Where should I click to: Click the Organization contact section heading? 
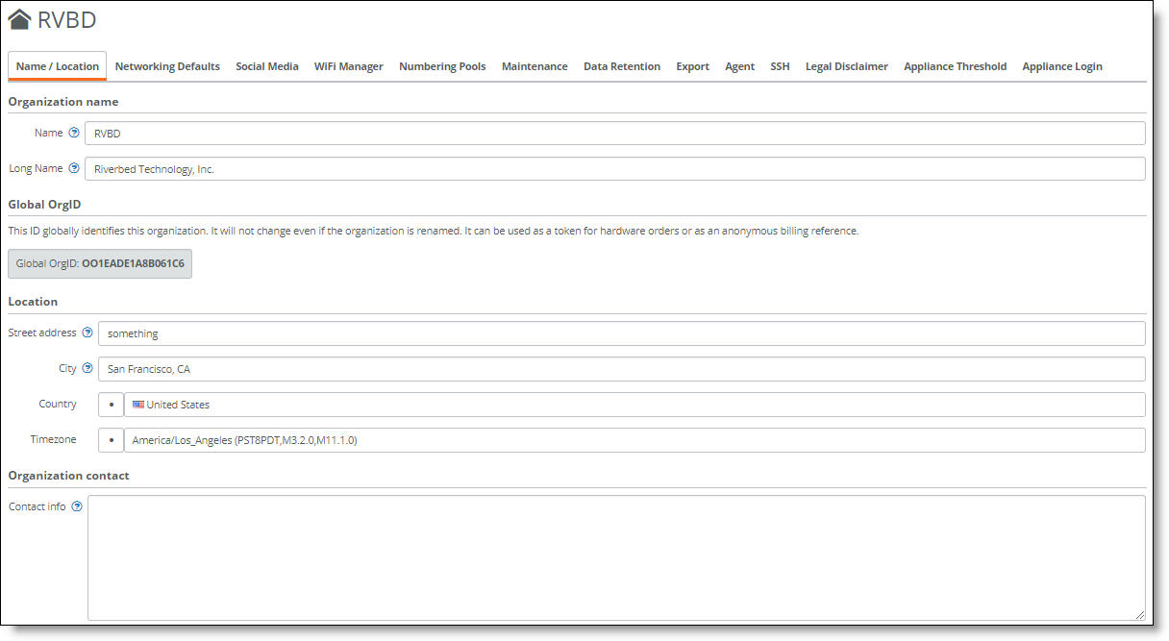[68, 475]
